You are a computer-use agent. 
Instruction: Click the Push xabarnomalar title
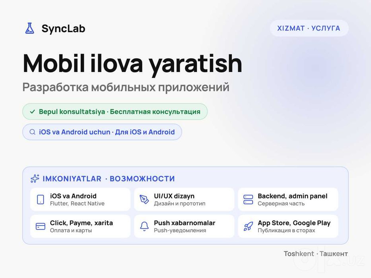tap(185, 223)
